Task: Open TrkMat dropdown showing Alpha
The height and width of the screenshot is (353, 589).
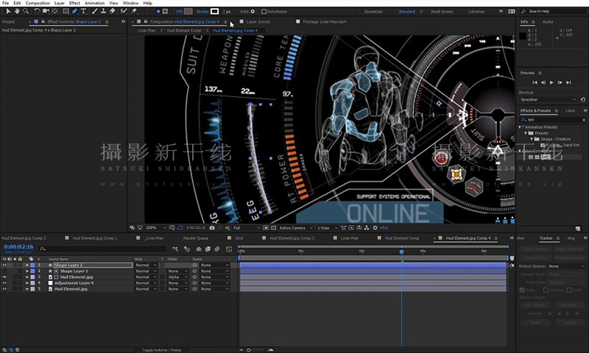Action: (177, 277)
